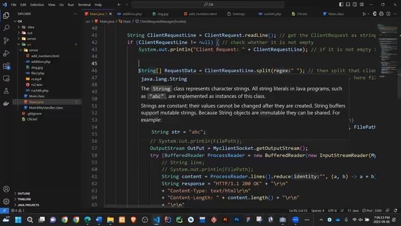The image size is (401, 226).
Task: Click the Run Java play button
Action: pyautogui.click(x=364, y=14)
